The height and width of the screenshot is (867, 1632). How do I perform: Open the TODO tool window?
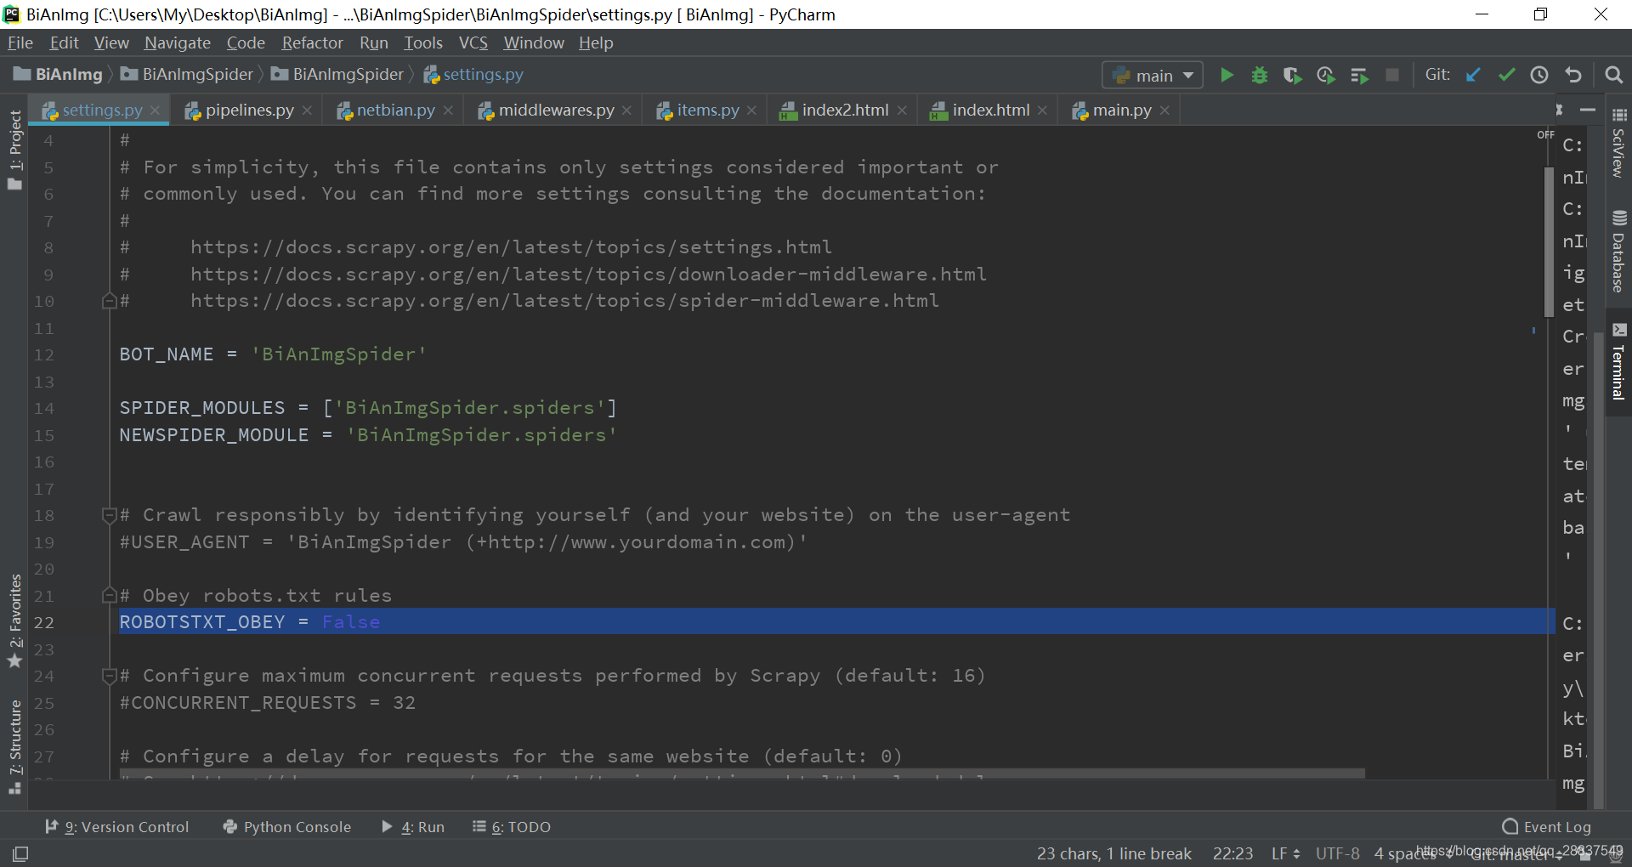click(x=512, y=827)
